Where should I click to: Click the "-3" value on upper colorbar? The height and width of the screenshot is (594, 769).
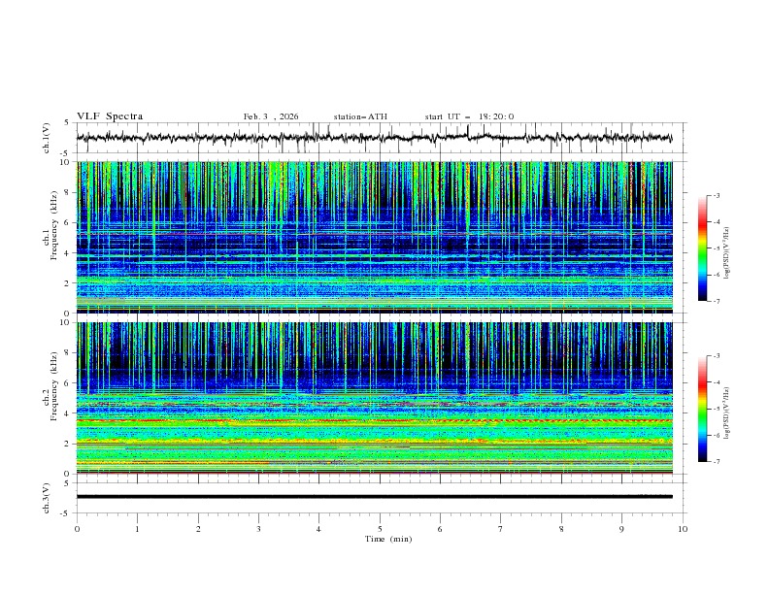click(716, 196)
